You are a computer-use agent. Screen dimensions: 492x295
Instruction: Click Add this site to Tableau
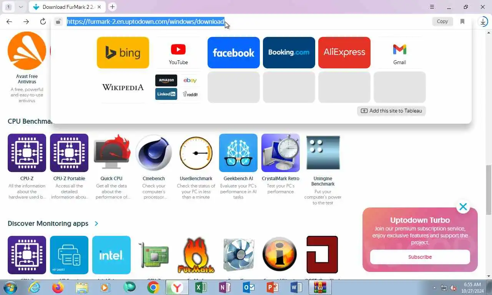pos(391,111)
